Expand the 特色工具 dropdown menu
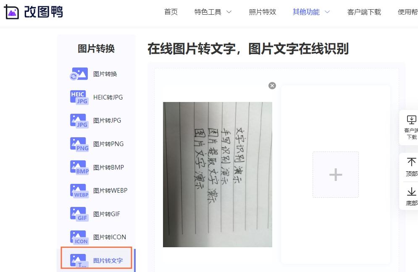 (x=213, y=12)
